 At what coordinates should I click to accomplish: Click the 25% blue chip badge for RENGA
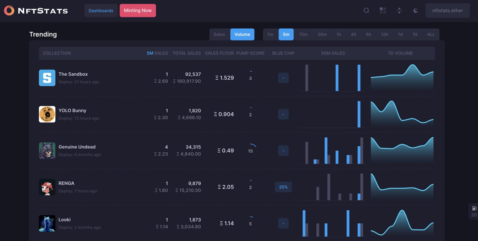click(283, 187)
